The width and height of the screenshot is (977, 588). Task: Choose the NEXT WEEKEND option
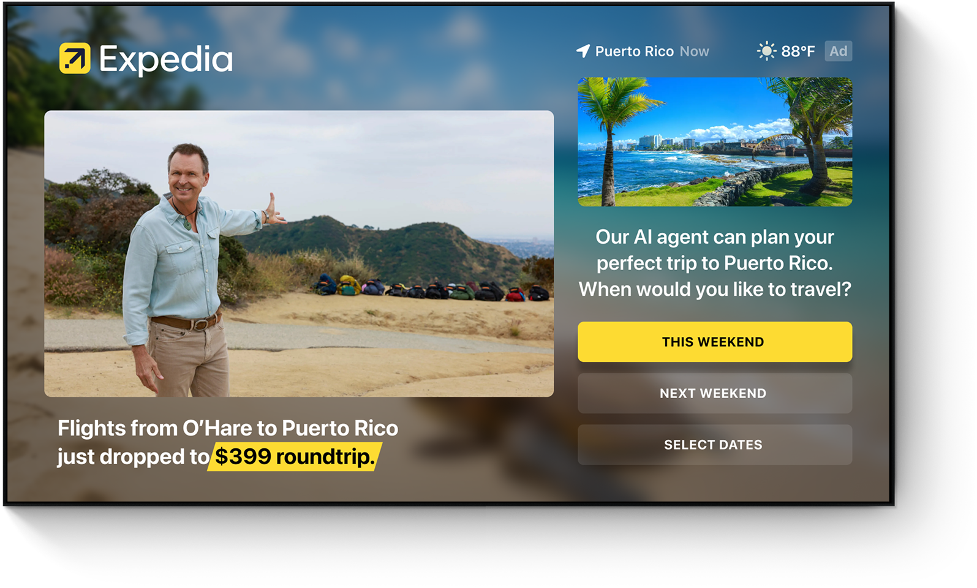(x=714, y=393)
